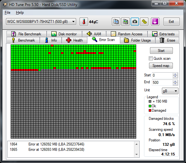186x163 pixels.
Task: Enable the Quick scan checkbox
Action: [x=151, y=59]
